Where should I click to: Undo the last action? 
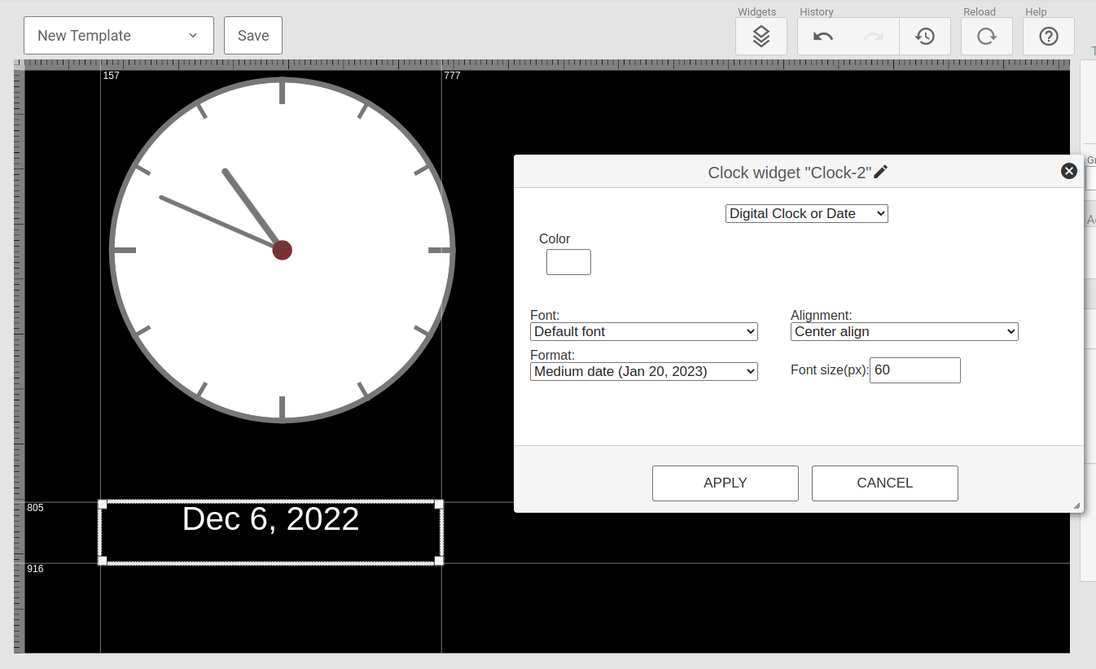click(822, 36)
